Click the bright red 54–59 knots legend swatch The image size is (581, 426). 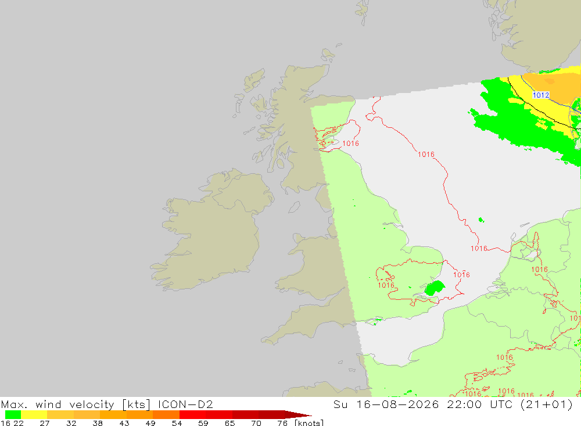point(193,414)
